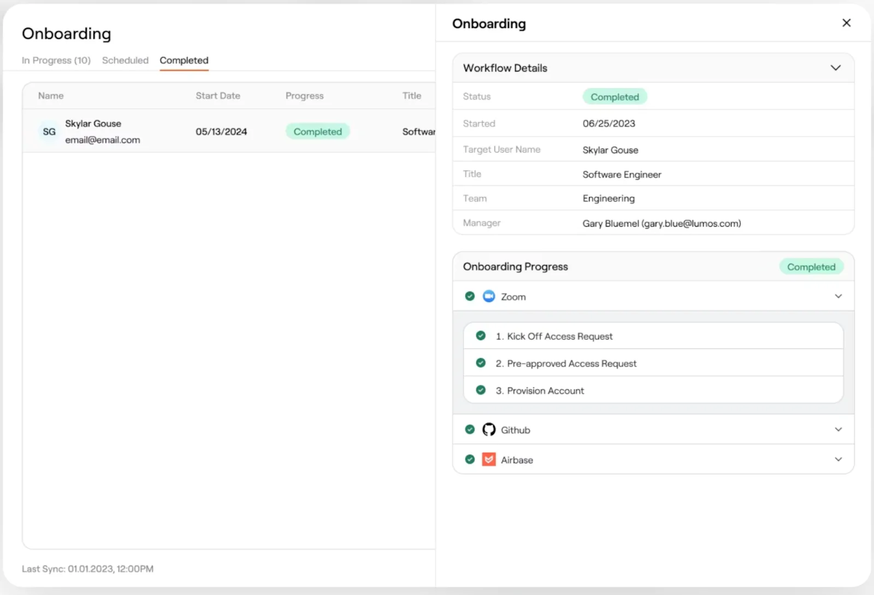Open the Skylar Gouse row

pyautogui.click(x=229, y=131)
